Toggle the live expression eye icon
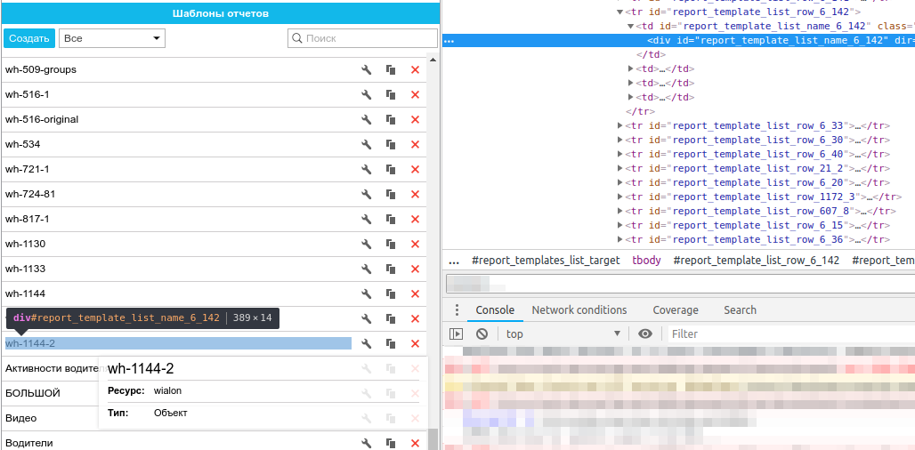Viewport: 915px width, 450px height. pos(645,333)
